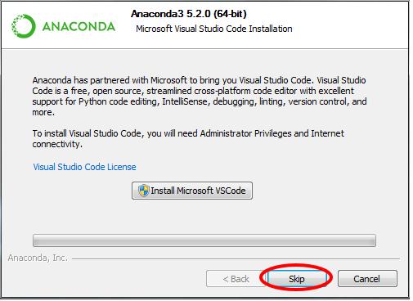This screenshot has width=413, height=301.
Task: Go to the previous page with Back
Action: (236, 279)
